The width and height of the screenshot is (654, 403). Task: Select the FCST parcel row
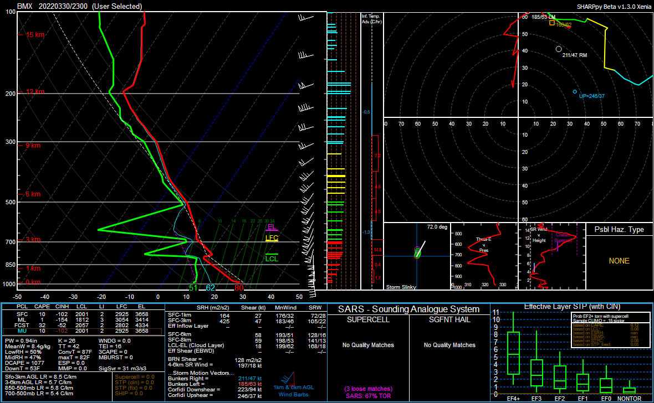[82, 325]
